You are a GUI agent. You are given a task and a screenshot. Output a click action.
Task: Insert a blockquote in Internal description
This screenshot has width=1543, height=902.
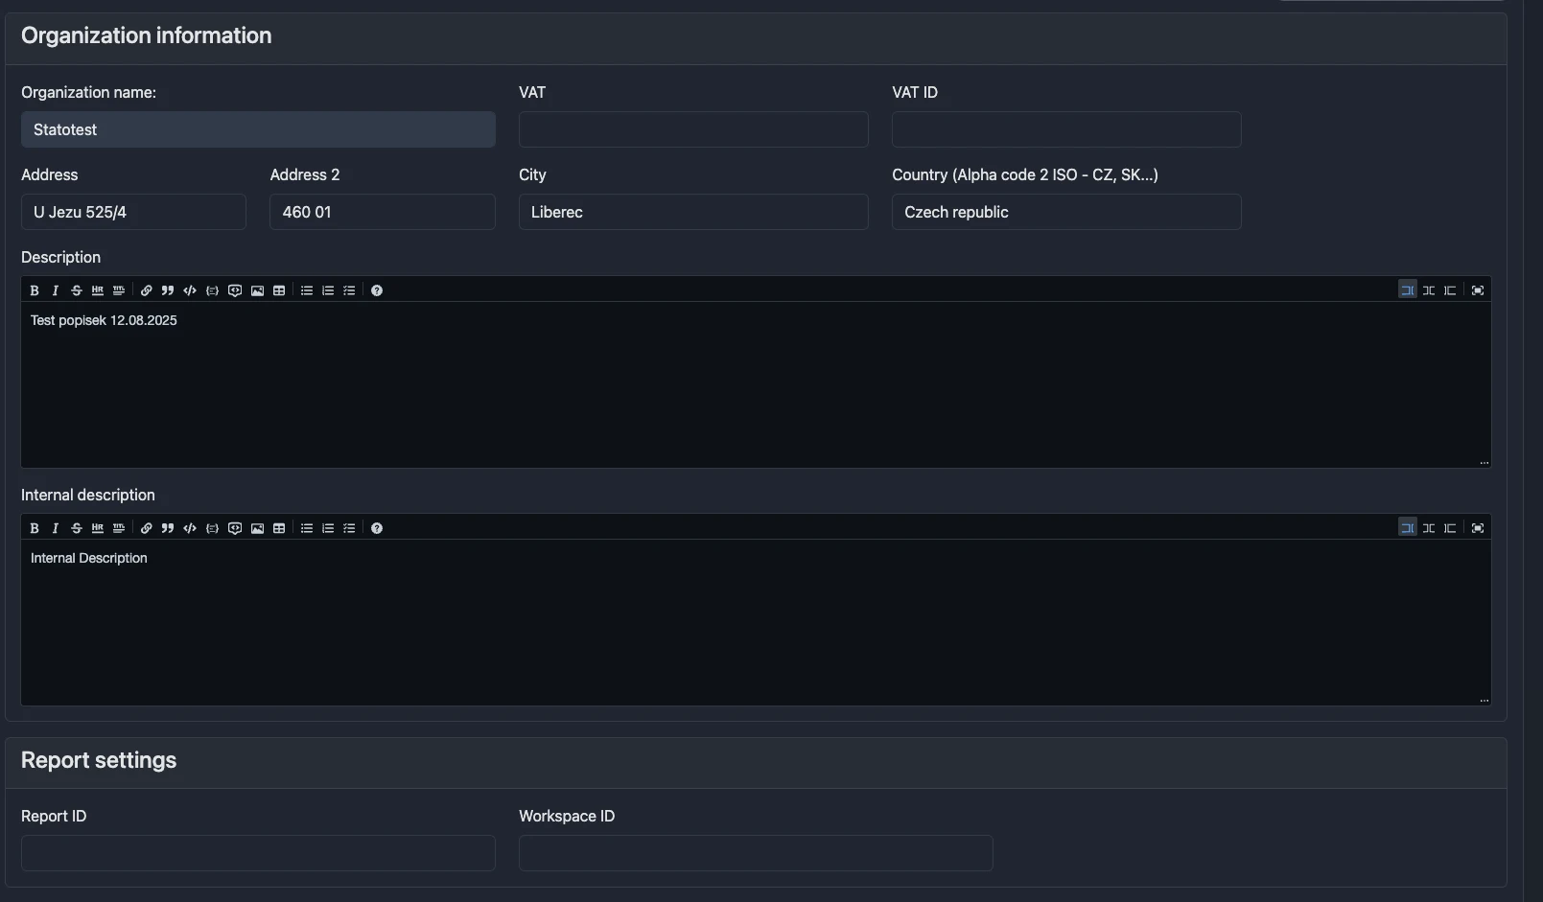click(x=167, y=528)
